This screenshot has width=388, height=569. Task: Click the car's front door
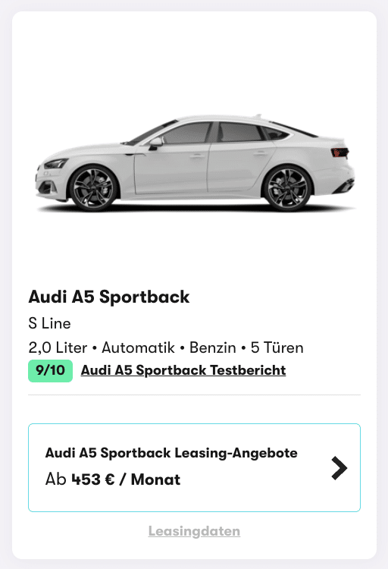click(x=171, y=168)
